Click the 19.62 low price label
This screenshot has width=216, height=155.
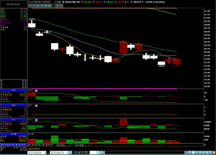(x=161, y=66)
